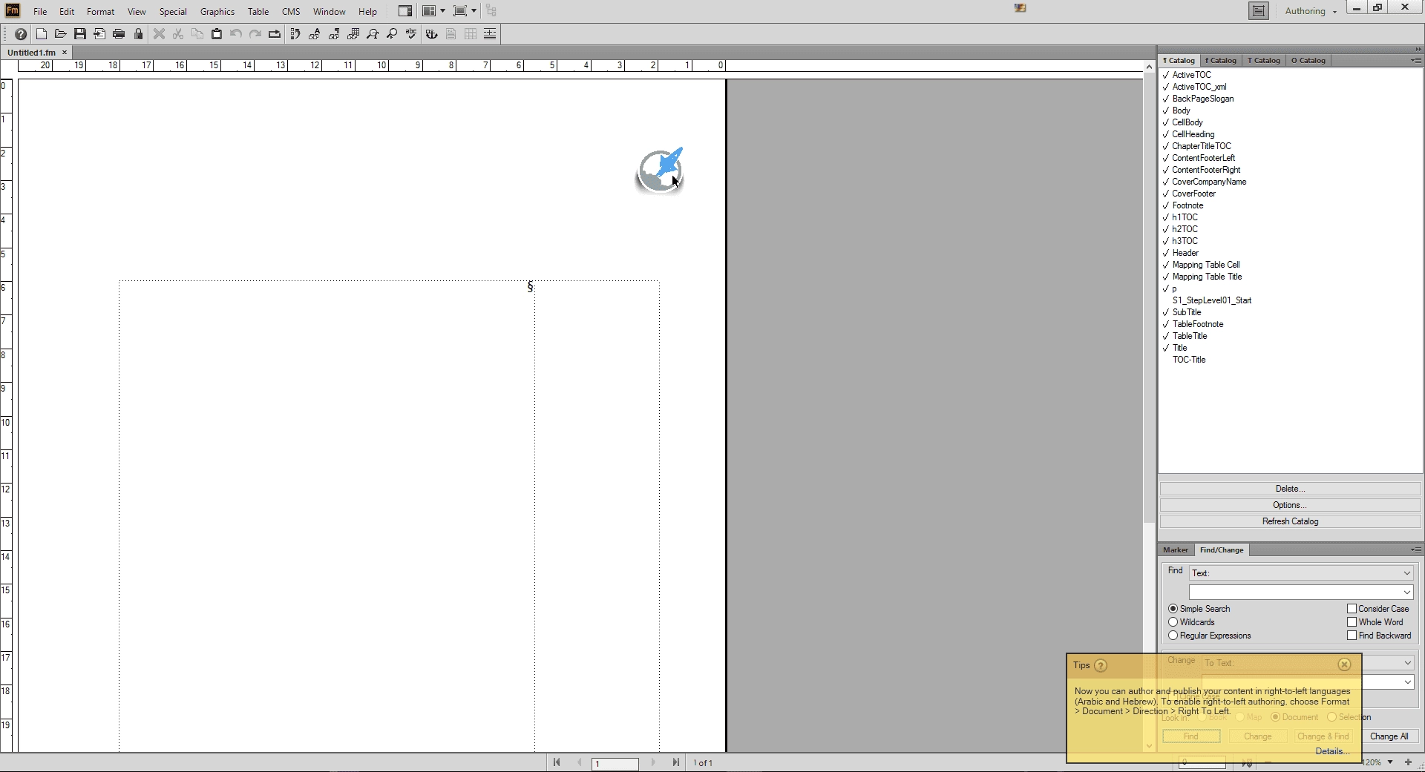Print the document using the printer icon
Image resolution: width=1425 pixels, height=772 pixels.
click(119, 34)
